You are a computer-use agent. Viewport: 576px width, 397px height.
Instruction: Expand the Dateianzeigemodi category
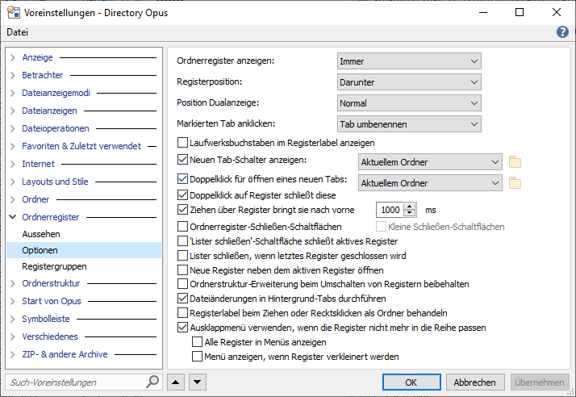click(x=13, y=93)
